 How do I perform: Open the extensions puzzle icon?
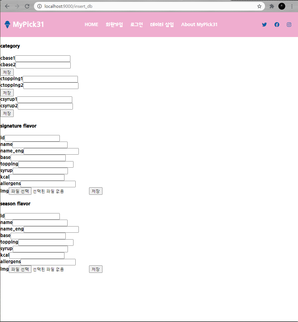pos(272,6)
